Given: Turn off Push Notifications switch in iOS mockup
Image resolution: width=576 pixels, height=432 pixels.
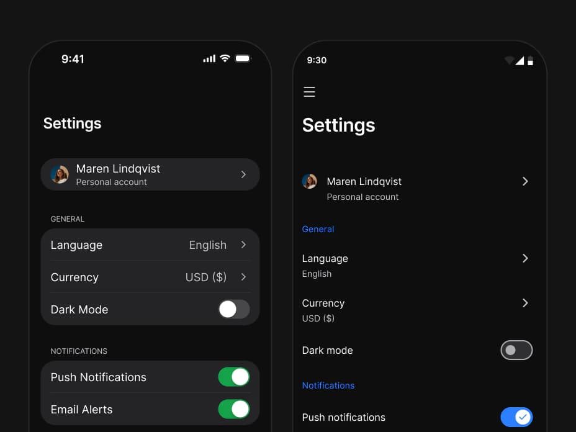Looking at the screenshot, I should tap(234, 377).
